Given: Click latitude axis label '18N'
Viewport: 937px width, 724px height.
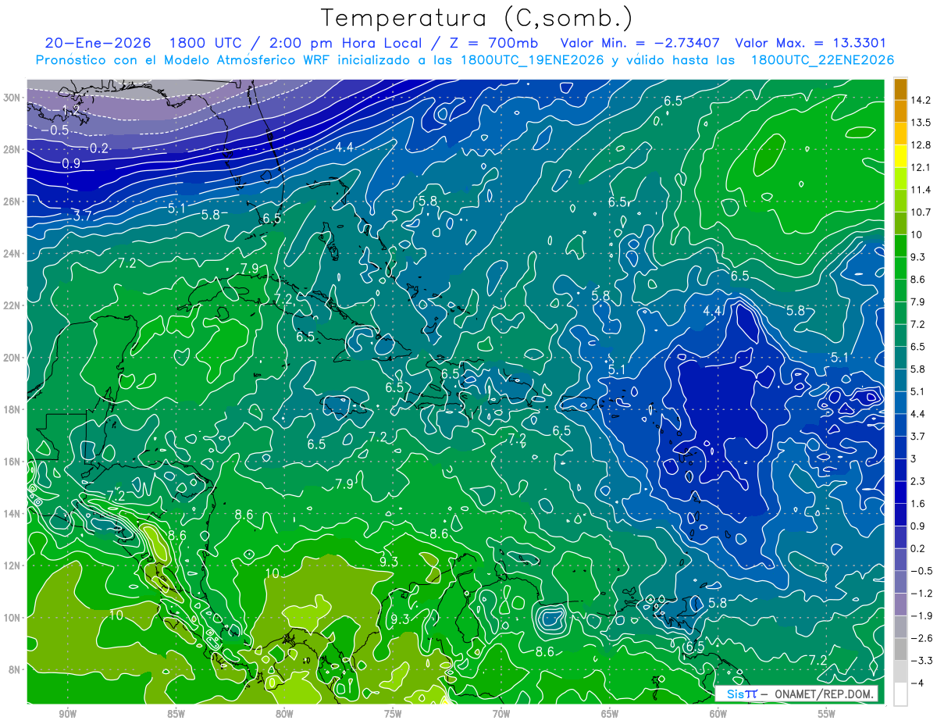Looking at the screenshot, I should [x=12, y=409].
